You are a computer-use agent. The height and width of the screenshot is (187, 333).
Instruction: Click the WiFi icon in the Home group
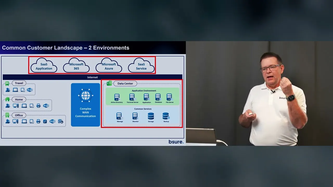(46, 106)
